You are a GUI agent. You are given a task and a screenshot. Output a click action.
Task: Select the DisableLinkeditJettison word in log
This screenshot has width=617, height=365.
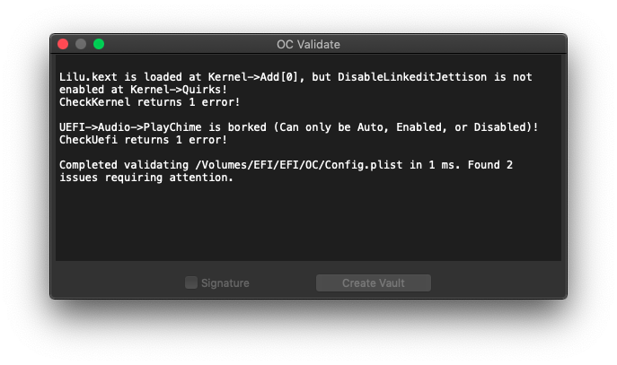(412, 76)
